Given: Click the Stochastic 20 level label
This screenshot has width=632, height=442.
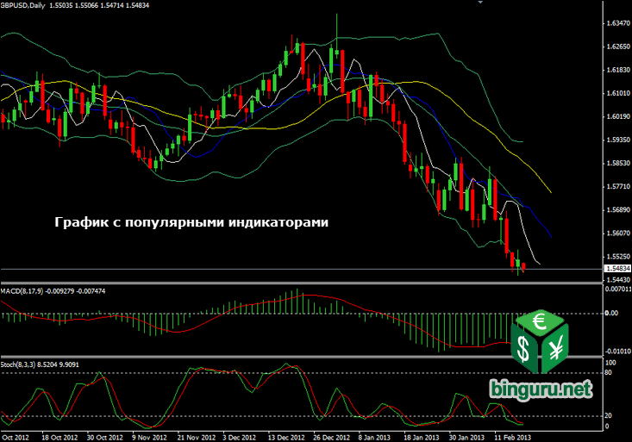Looking at the screenshot, I should pyautogui.click(x=609, y=415).
